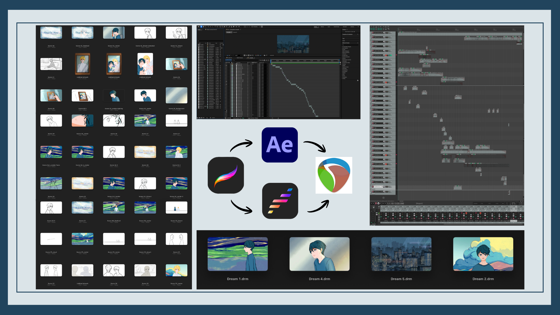This screenshot has width=560, height=315.
Task: Click the current-time indicator on the timeline ruler
Action: pos(271,61)
